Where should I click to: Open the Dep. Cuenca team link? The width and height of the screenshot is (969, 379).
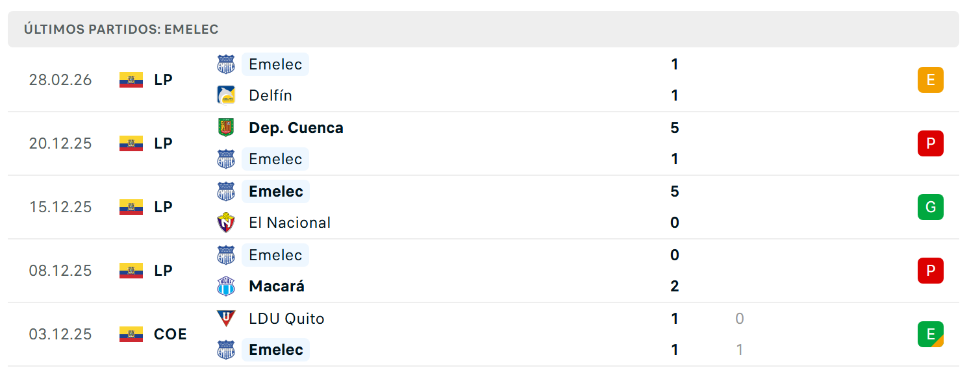[296, 128]
